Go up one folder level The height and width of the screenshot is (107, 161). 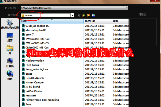tap(83, 16)
